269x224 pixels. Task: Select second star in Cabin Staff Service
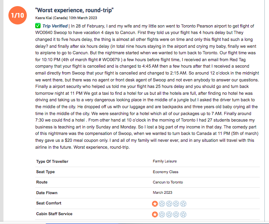(162, 214)
